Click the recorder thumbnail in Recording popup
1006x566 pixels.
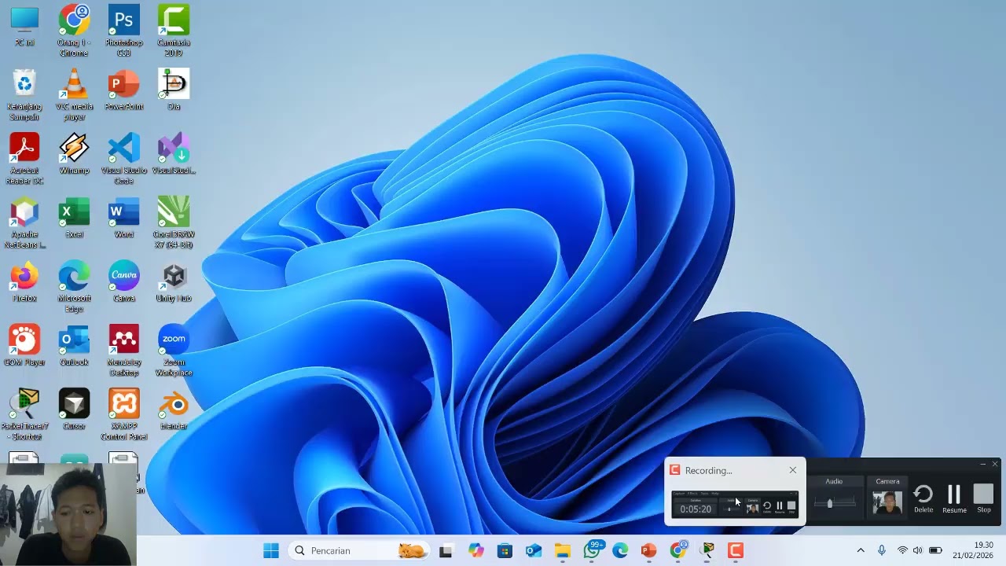[x=735, y=503]
